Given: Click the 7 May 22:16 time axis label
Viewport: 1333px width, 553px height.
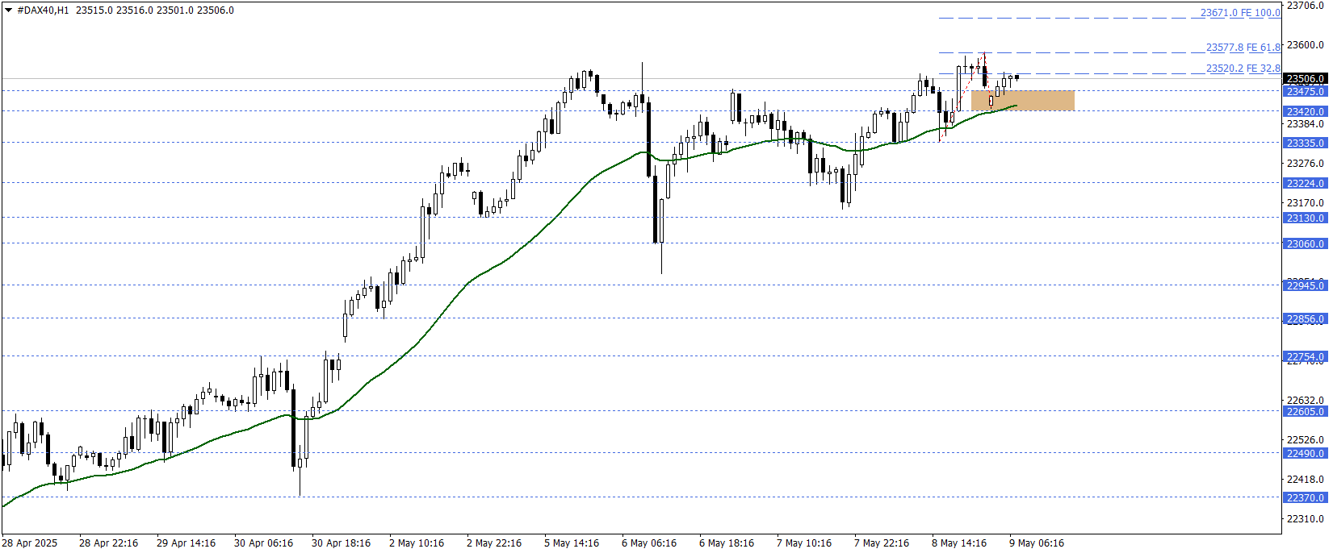Looking at the screenshot, I should click(x=882, y=543).
